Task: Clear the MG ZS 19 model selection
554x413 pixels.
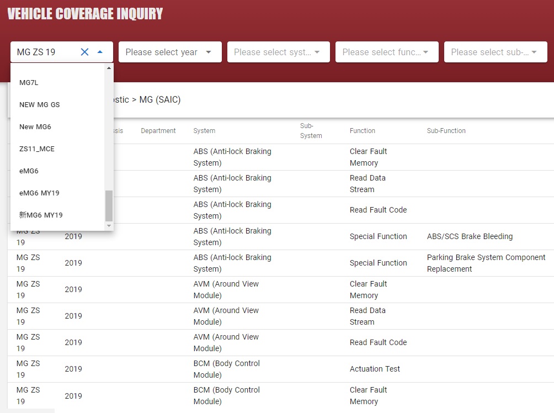Action: pos(84,52)
